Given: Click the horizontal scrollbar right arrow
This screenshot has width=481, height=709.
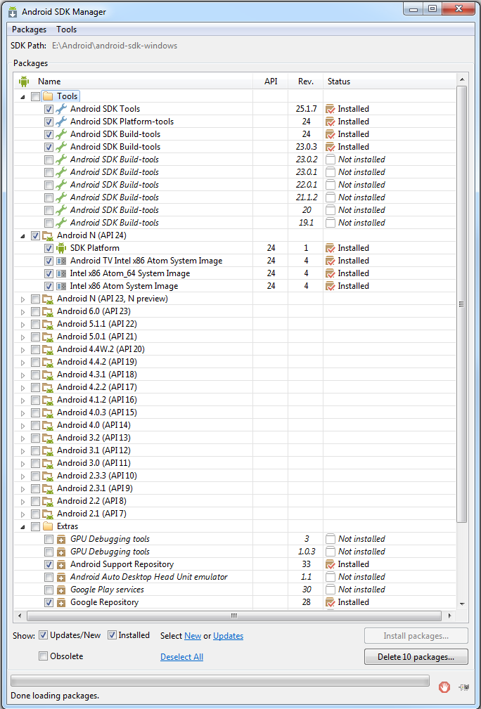Looking at the screenshot, I should (x=449, y=616).
